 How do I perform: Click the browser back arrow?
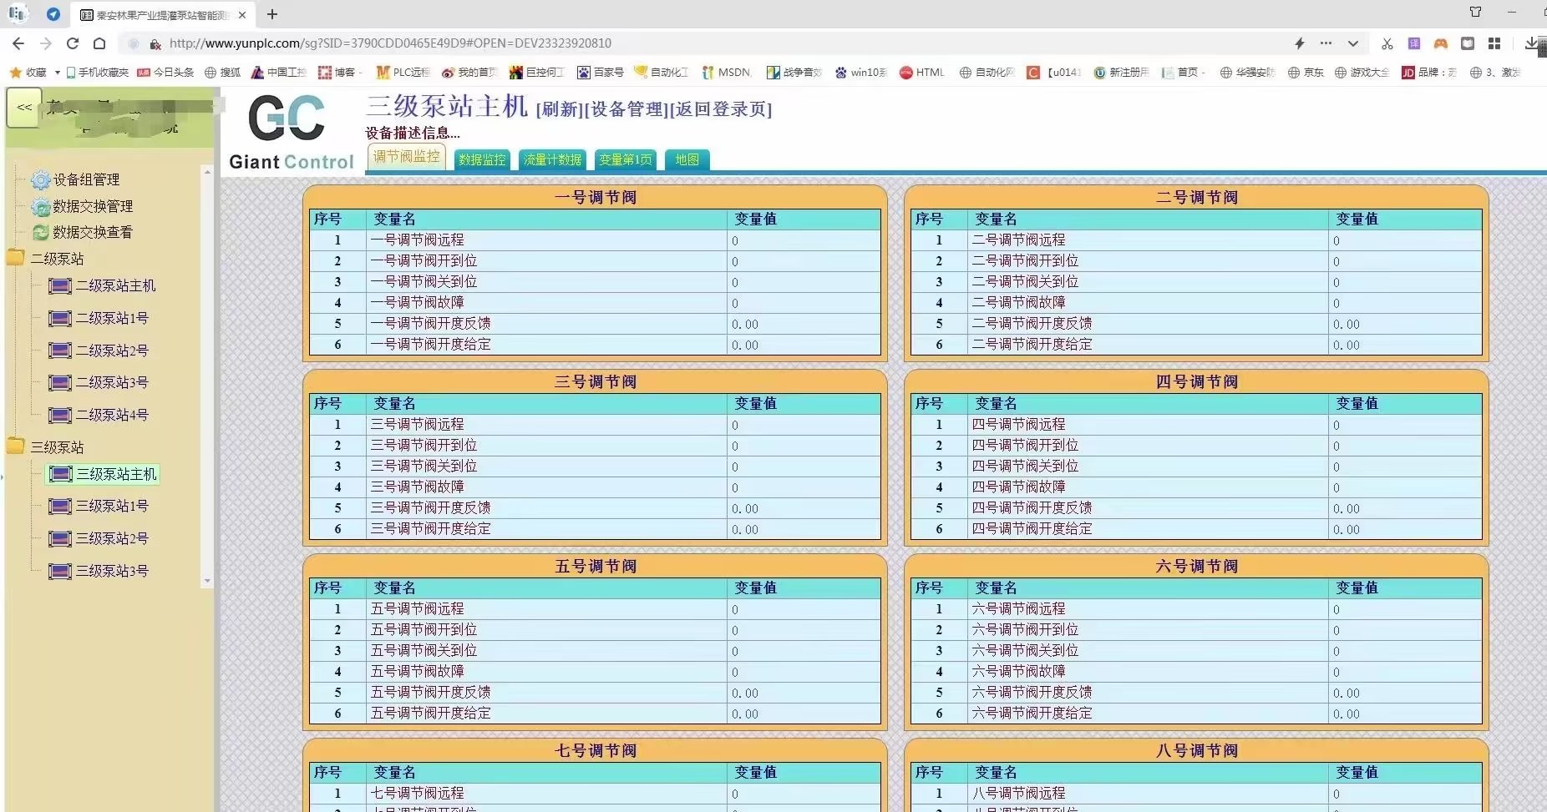point(18,43)
